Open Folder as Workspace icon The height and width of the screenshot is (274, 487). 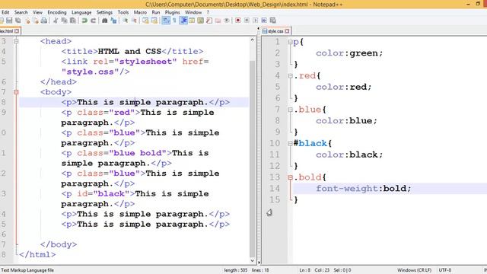[x=218, y=21]
